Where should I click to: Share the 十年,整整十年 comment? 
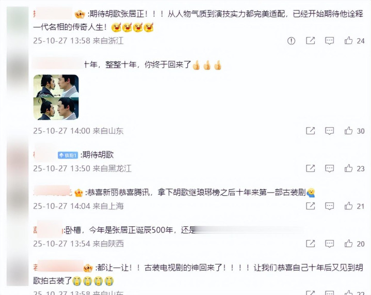tap(310, 131)
